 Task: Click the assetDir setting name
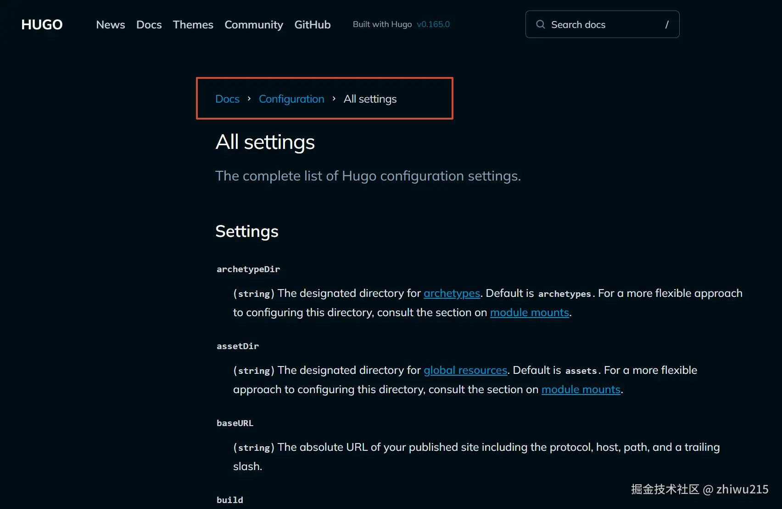pos(238,346)
